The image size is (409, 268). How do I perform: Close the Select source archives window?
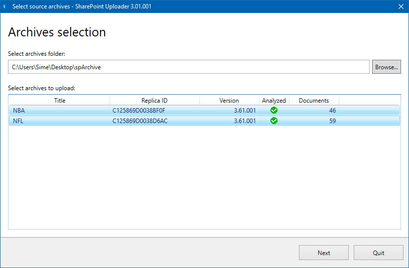tap(401, 6)
